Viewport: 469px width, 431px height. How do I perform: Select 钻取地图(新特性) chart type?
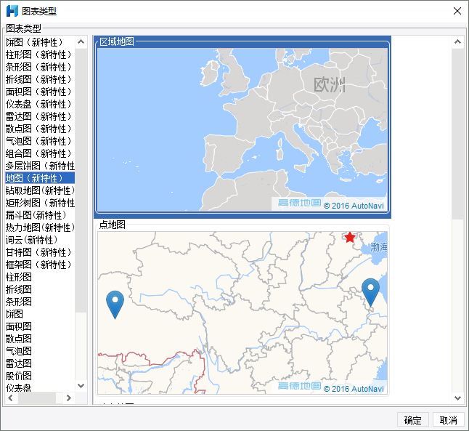point(40,190)
